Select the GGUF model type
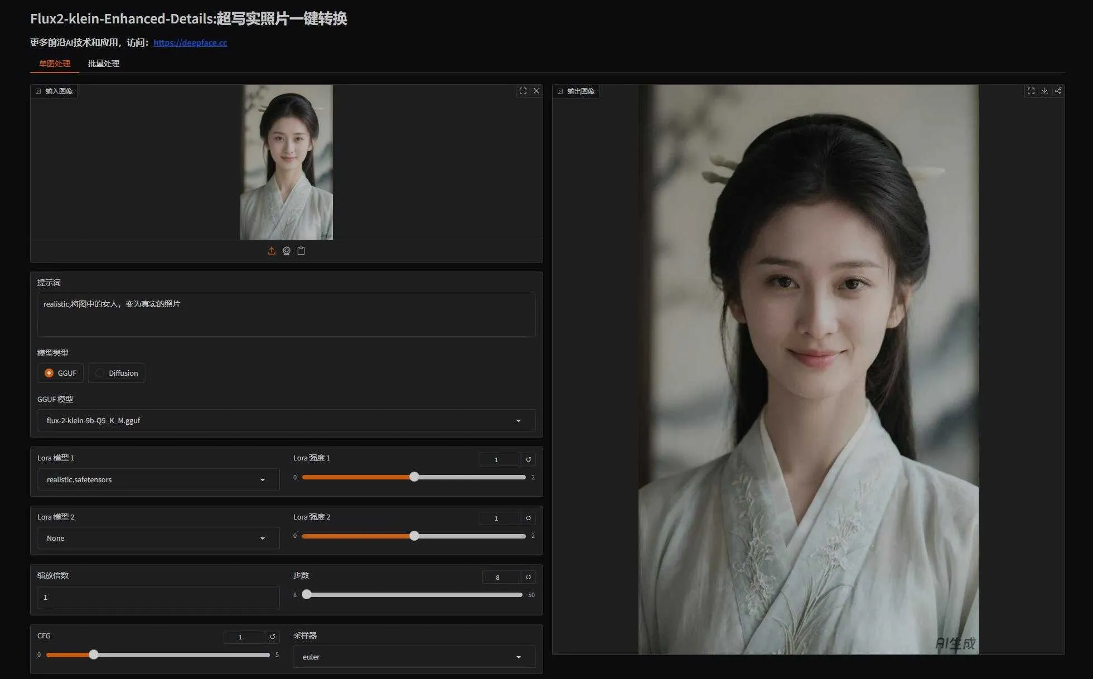The height and width of the screenshot is (679, 1093). [x=49, y=373]
